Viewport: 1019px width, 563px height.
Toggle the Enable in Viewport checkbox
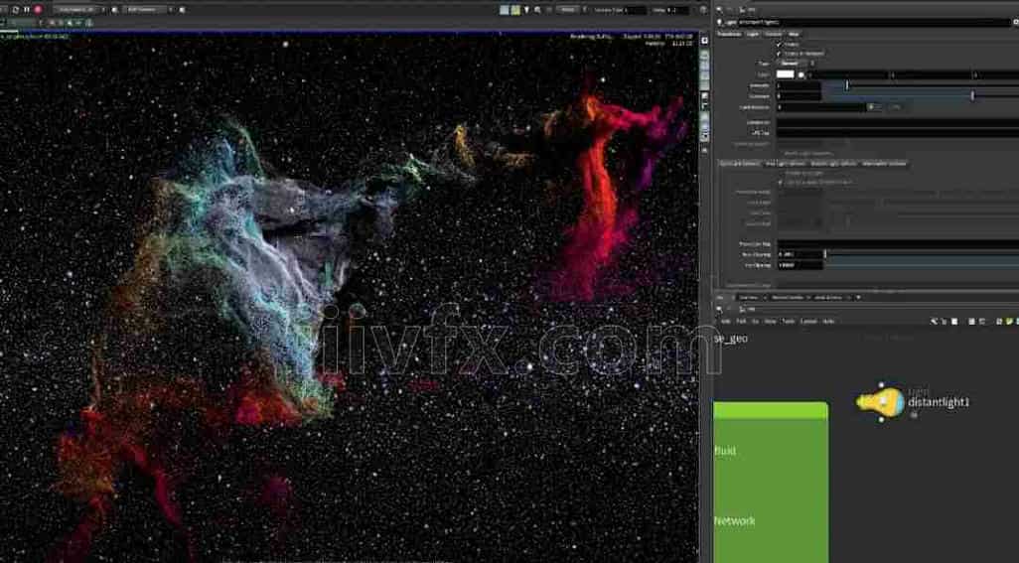click(780, 54)
